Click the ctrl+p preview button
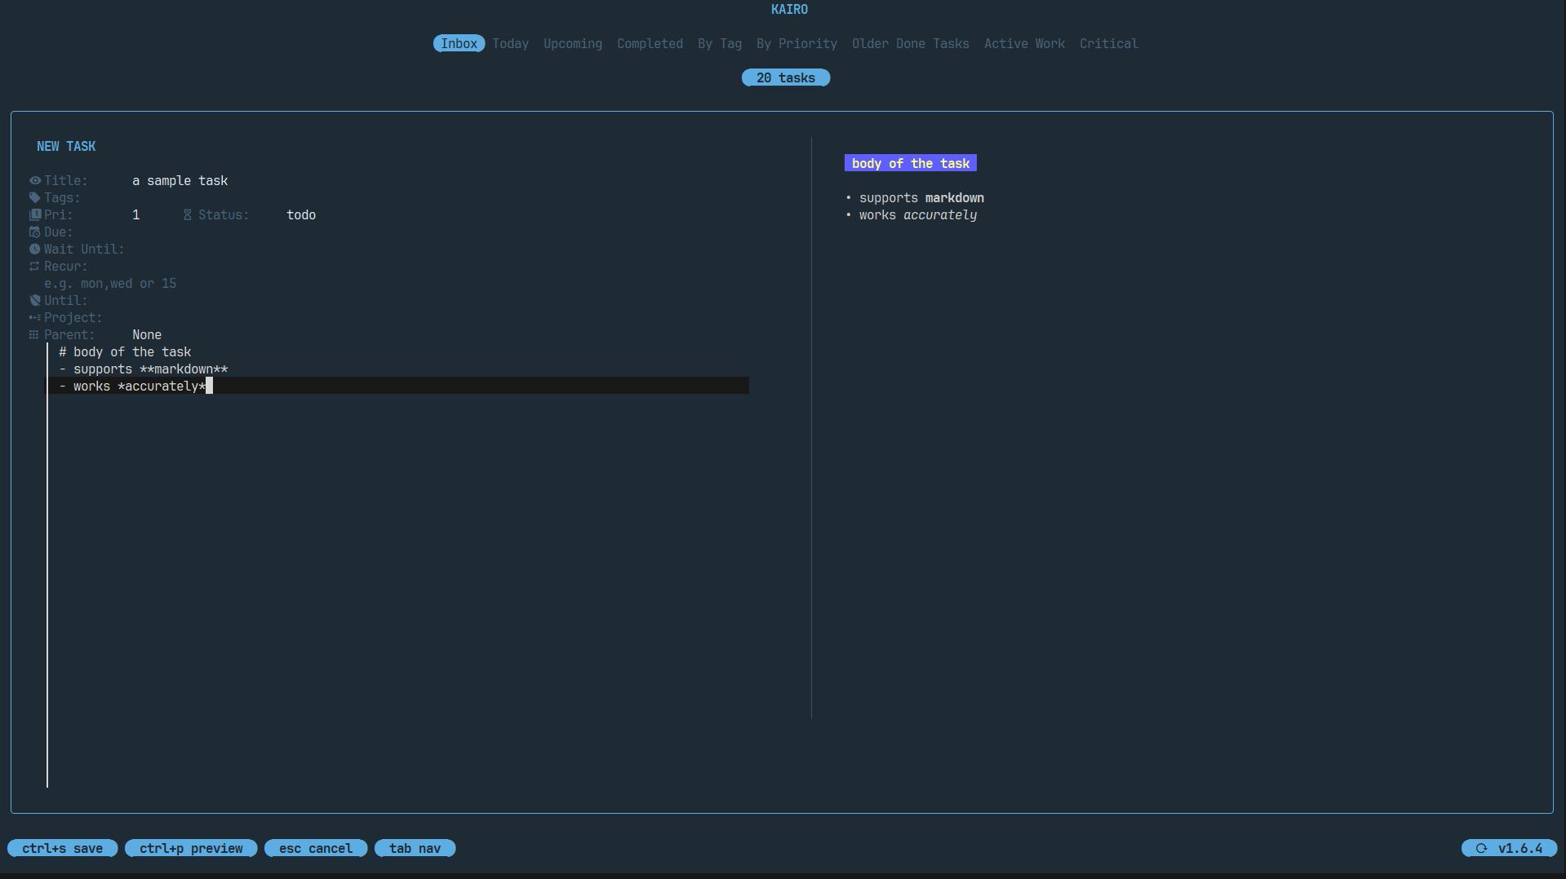The height and width of the screenshot is (879, 1566). click(191, 849)
